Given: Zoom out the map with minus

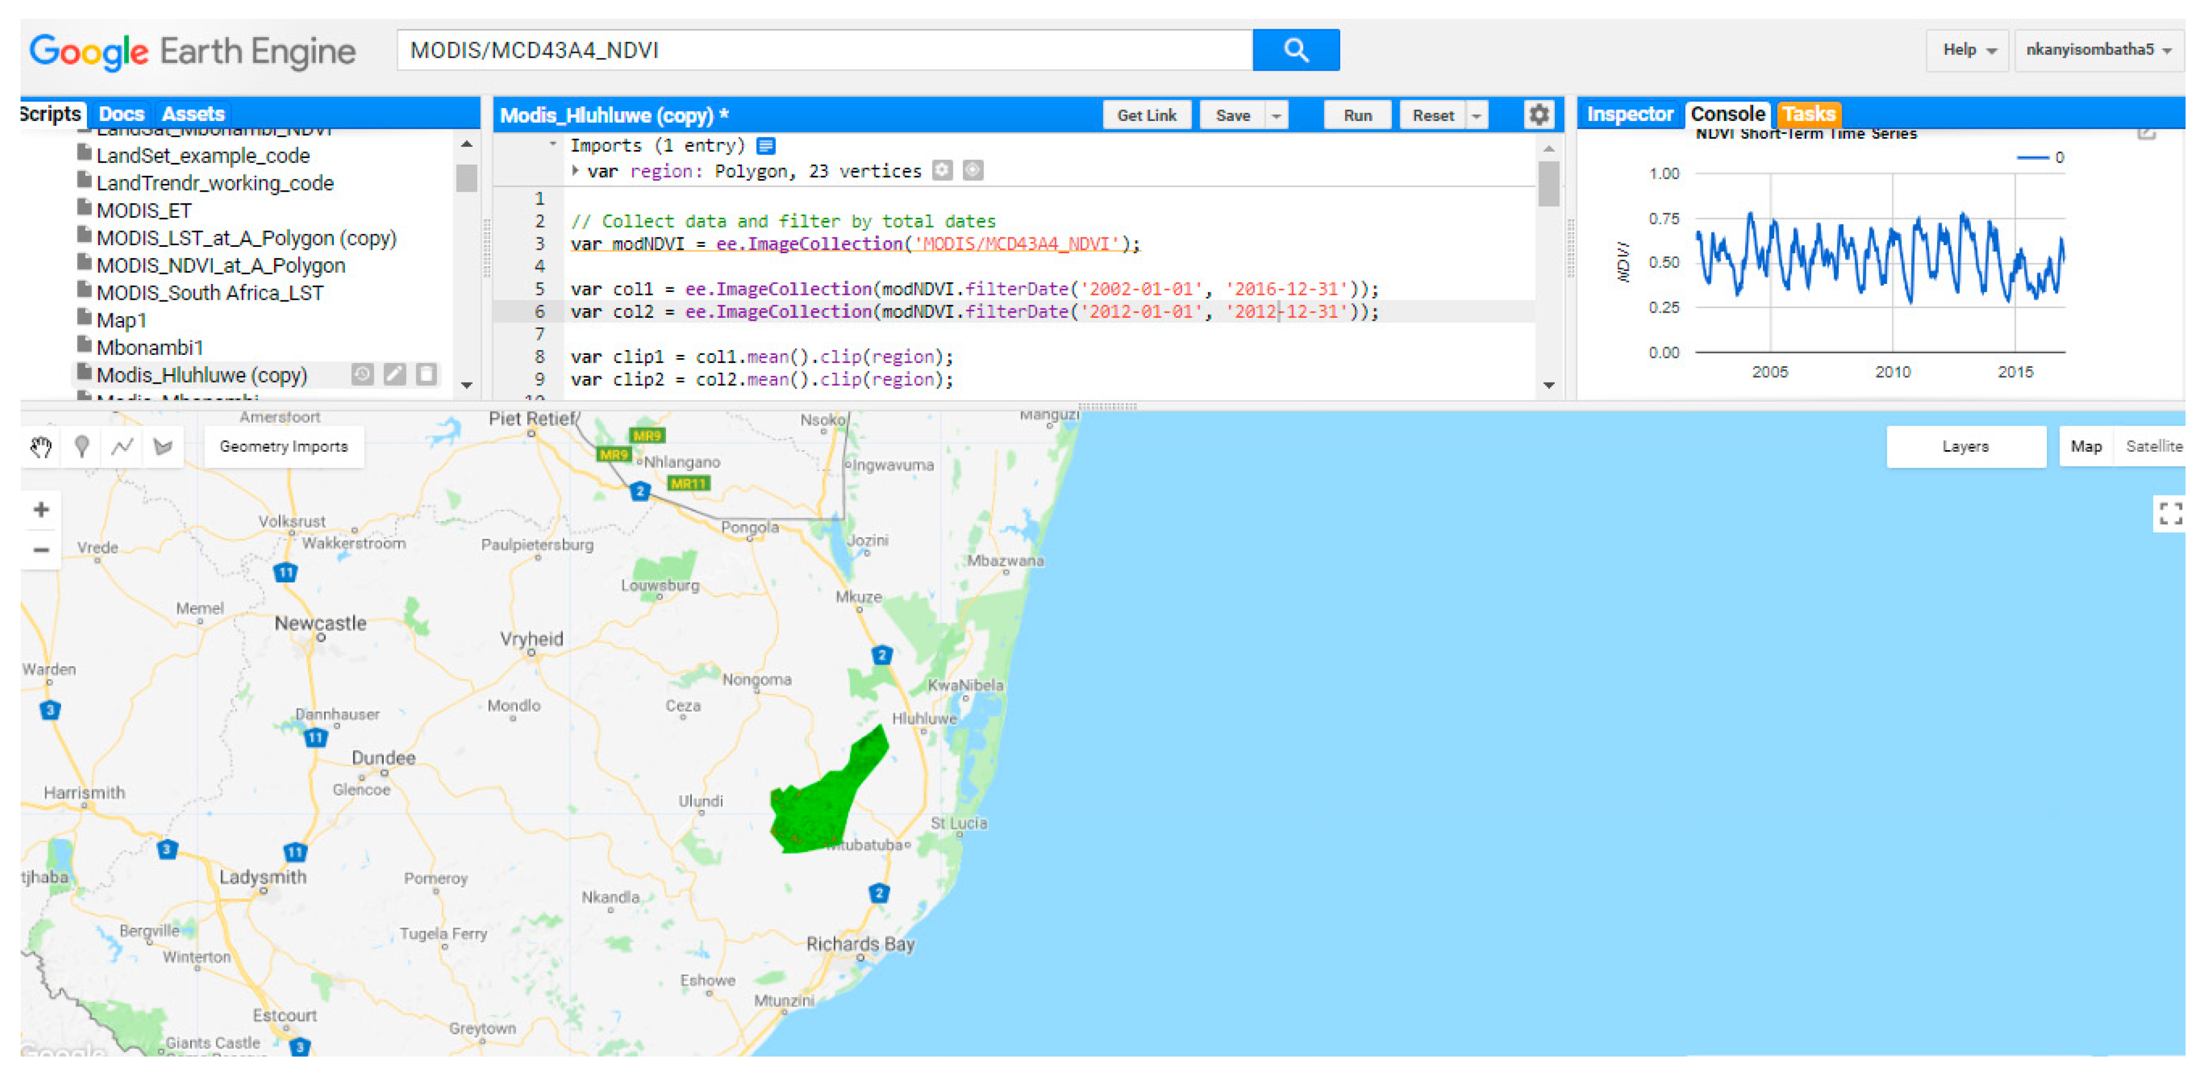Looking at the screenshot, I should click(41, 549).
